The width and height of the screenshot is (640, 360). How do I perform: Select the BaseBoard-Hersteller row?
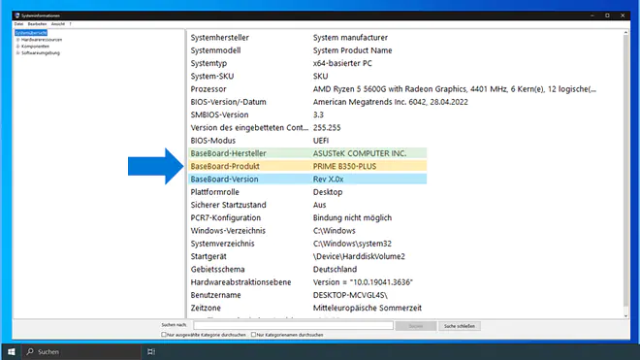pyautogui.click(x=307, y=153)
